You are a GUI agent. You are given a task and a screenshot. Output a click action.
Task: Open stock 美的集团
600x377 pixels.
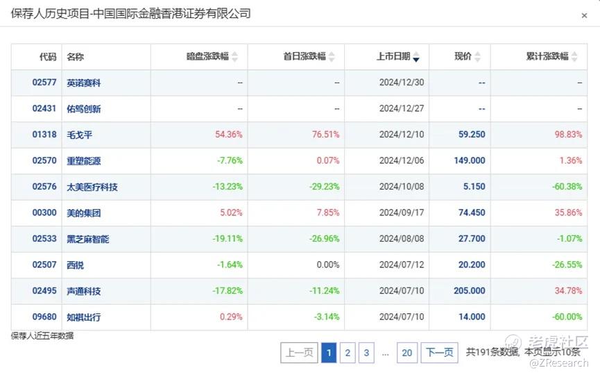[x=84, y=213]
